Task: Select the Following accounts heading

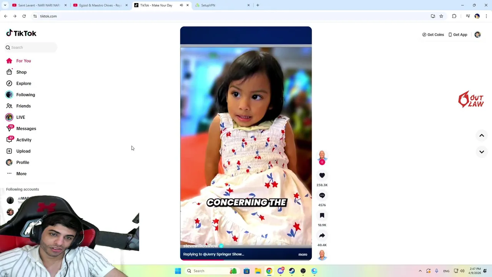Action: pos(22,189)
